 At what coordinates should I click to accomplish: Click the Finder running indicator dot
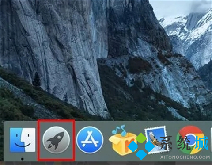(23, 159)
